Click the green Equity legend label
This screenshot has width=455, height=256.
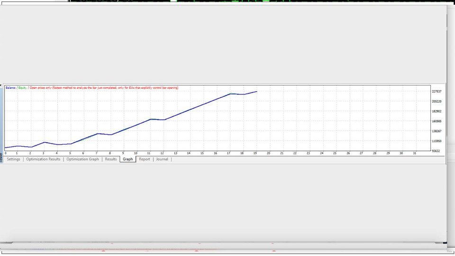point(22,88)
